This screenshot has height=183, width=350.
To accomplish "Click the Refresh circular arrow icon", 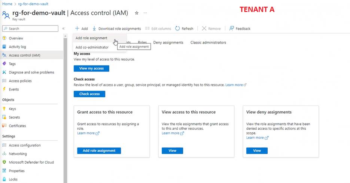I will pos(177,28).
